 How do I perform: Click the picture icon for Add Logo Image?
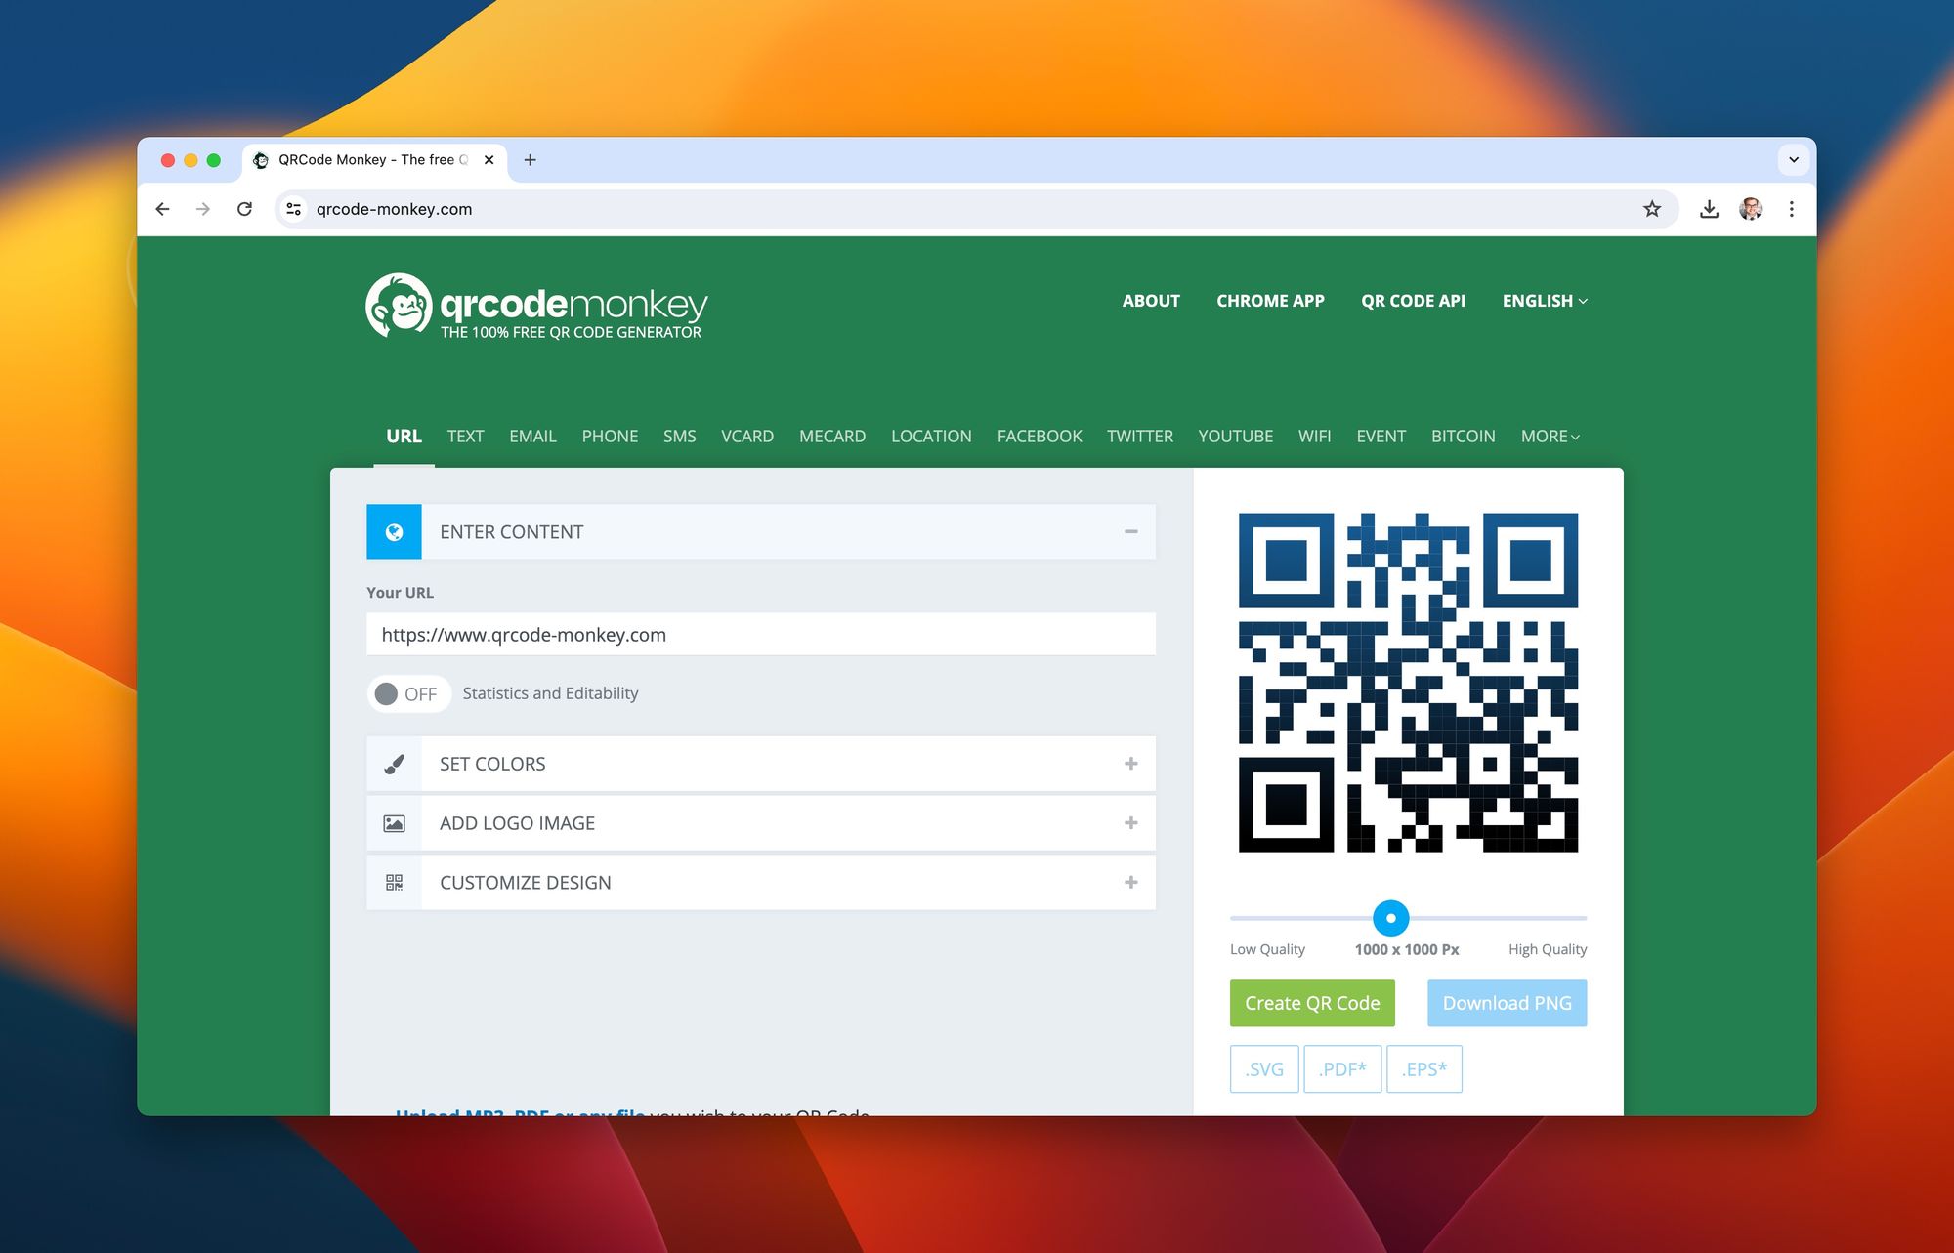pyautogui.click(x=394, y=824)
